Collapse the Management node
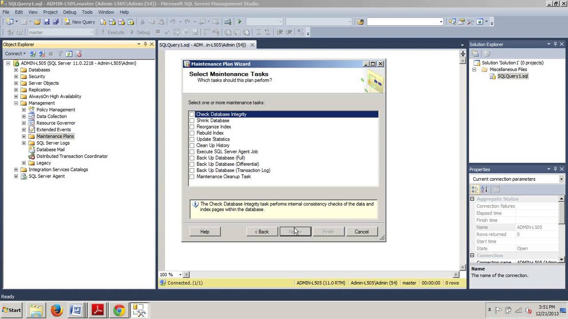 (x=16, y=103)
